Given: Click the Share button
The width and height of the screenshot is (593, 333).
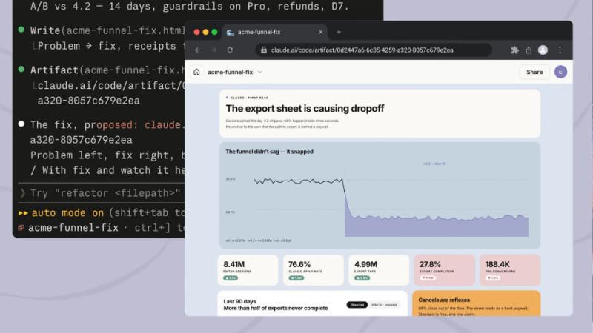Looking at the screenshot, I should pyautogui.click(x=534, y=72).
